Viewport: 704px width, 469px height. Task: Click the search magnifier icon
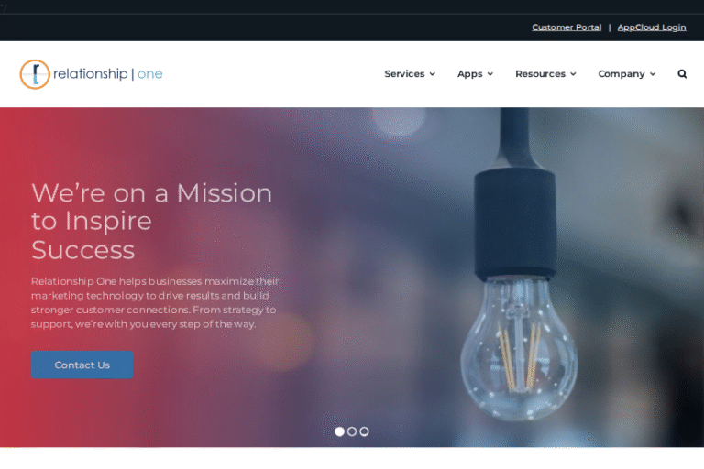tap(682, 73)
